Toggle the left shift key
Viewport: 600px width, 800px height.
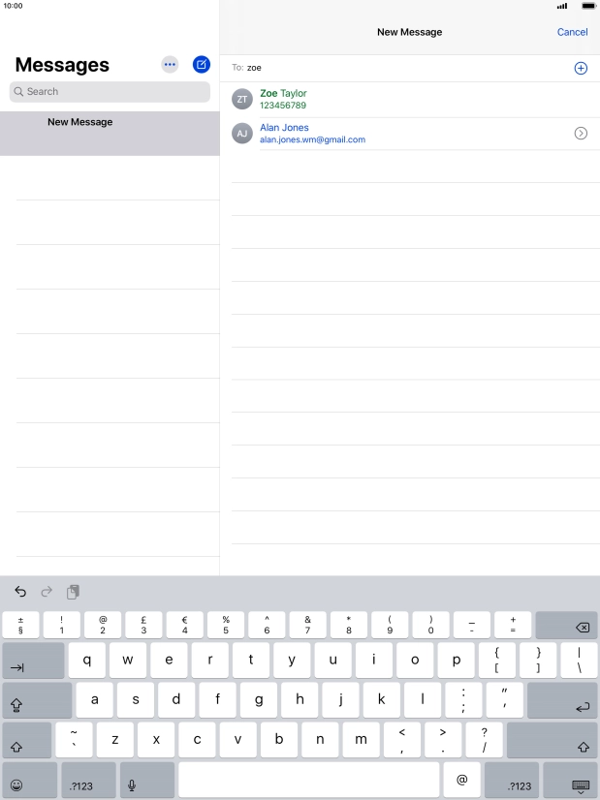point(26,742)
